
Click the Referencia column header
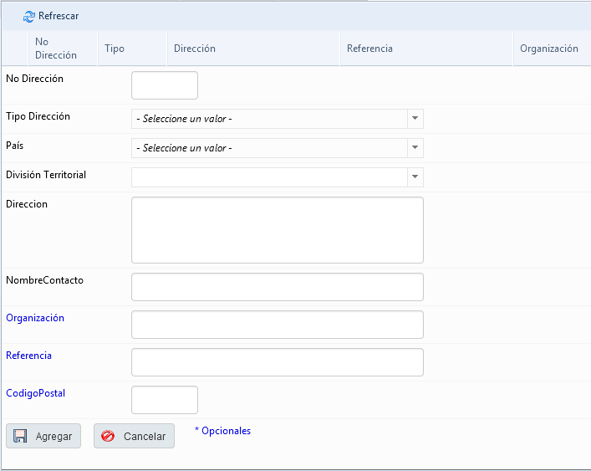[369, 49]
